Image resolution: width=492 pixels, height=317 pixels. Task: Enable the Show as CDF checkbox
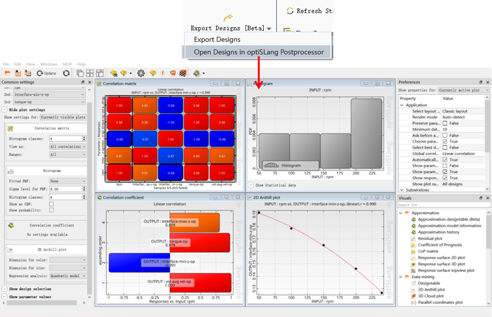51,204
